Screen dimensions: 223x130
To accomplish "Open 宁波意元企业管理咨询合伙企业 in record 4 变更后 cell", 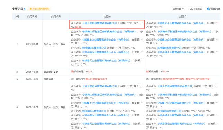I will pyautogui.click(x=181, y=124).
